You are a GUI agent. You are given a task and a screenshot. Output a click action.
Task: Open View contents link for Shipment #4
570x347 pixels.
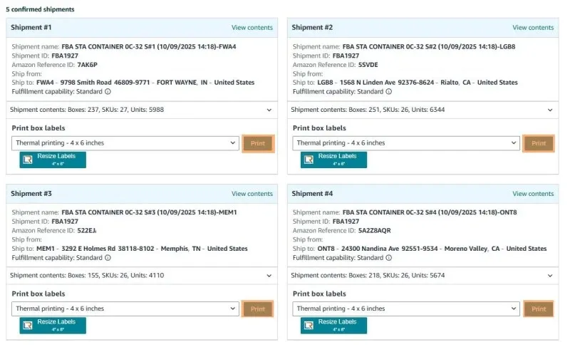[x=533, y=194]
